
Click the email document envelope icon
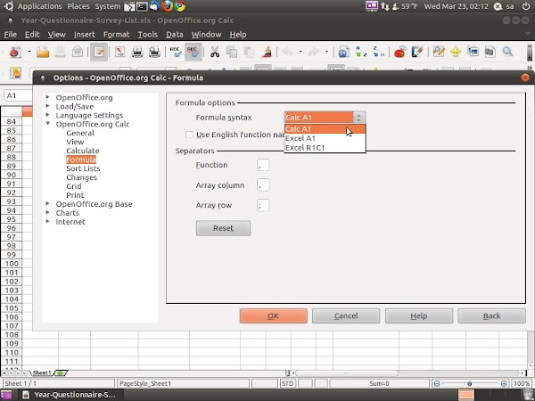(78, 53)
